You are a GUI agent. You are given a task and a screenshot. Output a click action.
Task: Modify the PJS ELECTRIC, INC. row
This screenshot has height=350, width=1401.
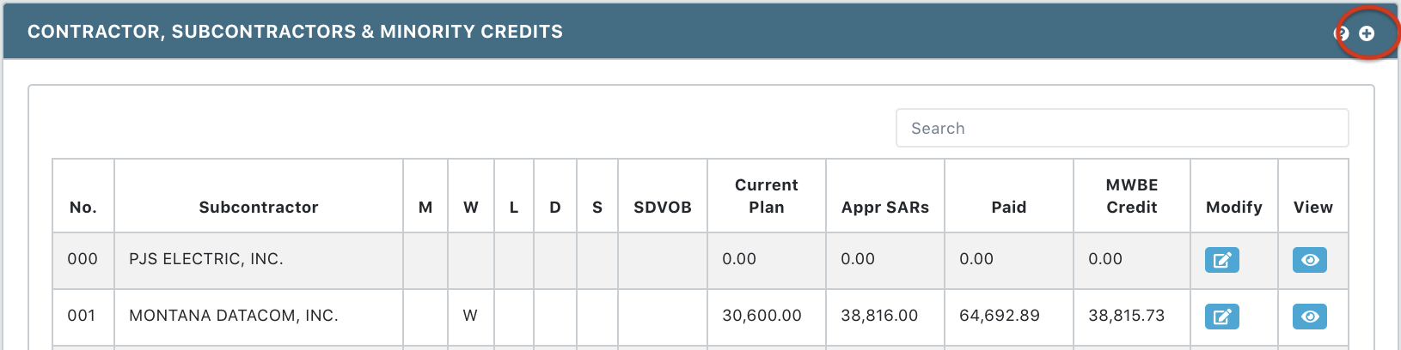pos(1221,260)
